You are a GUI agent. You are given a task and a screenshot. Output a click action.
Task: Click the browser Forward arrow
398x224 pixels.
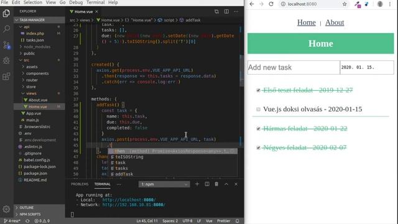click(261, 4)
